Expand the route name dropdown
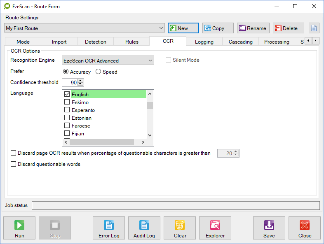 (161, 28)
